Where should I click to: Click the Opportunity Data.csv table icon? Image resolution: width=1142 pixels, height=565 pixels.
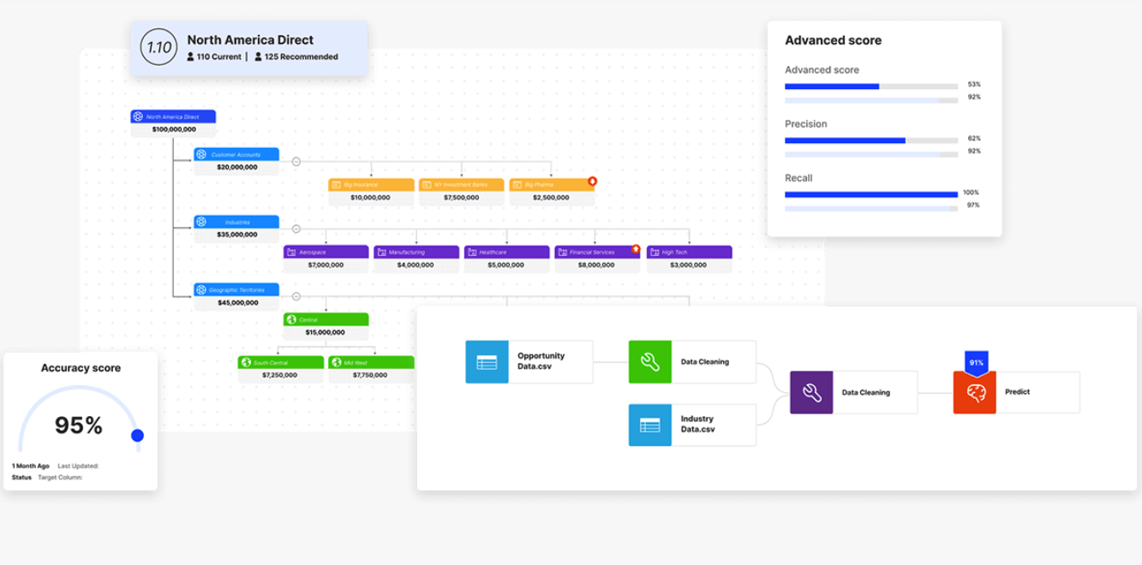(487, 362)
